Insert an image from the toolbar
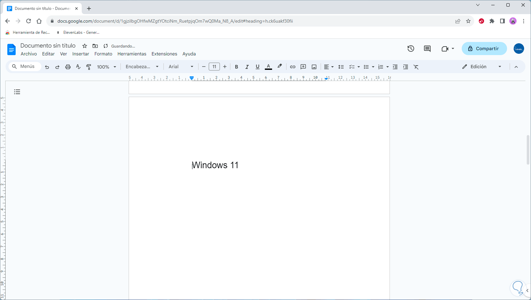531x300 pixels. [314, 67]
